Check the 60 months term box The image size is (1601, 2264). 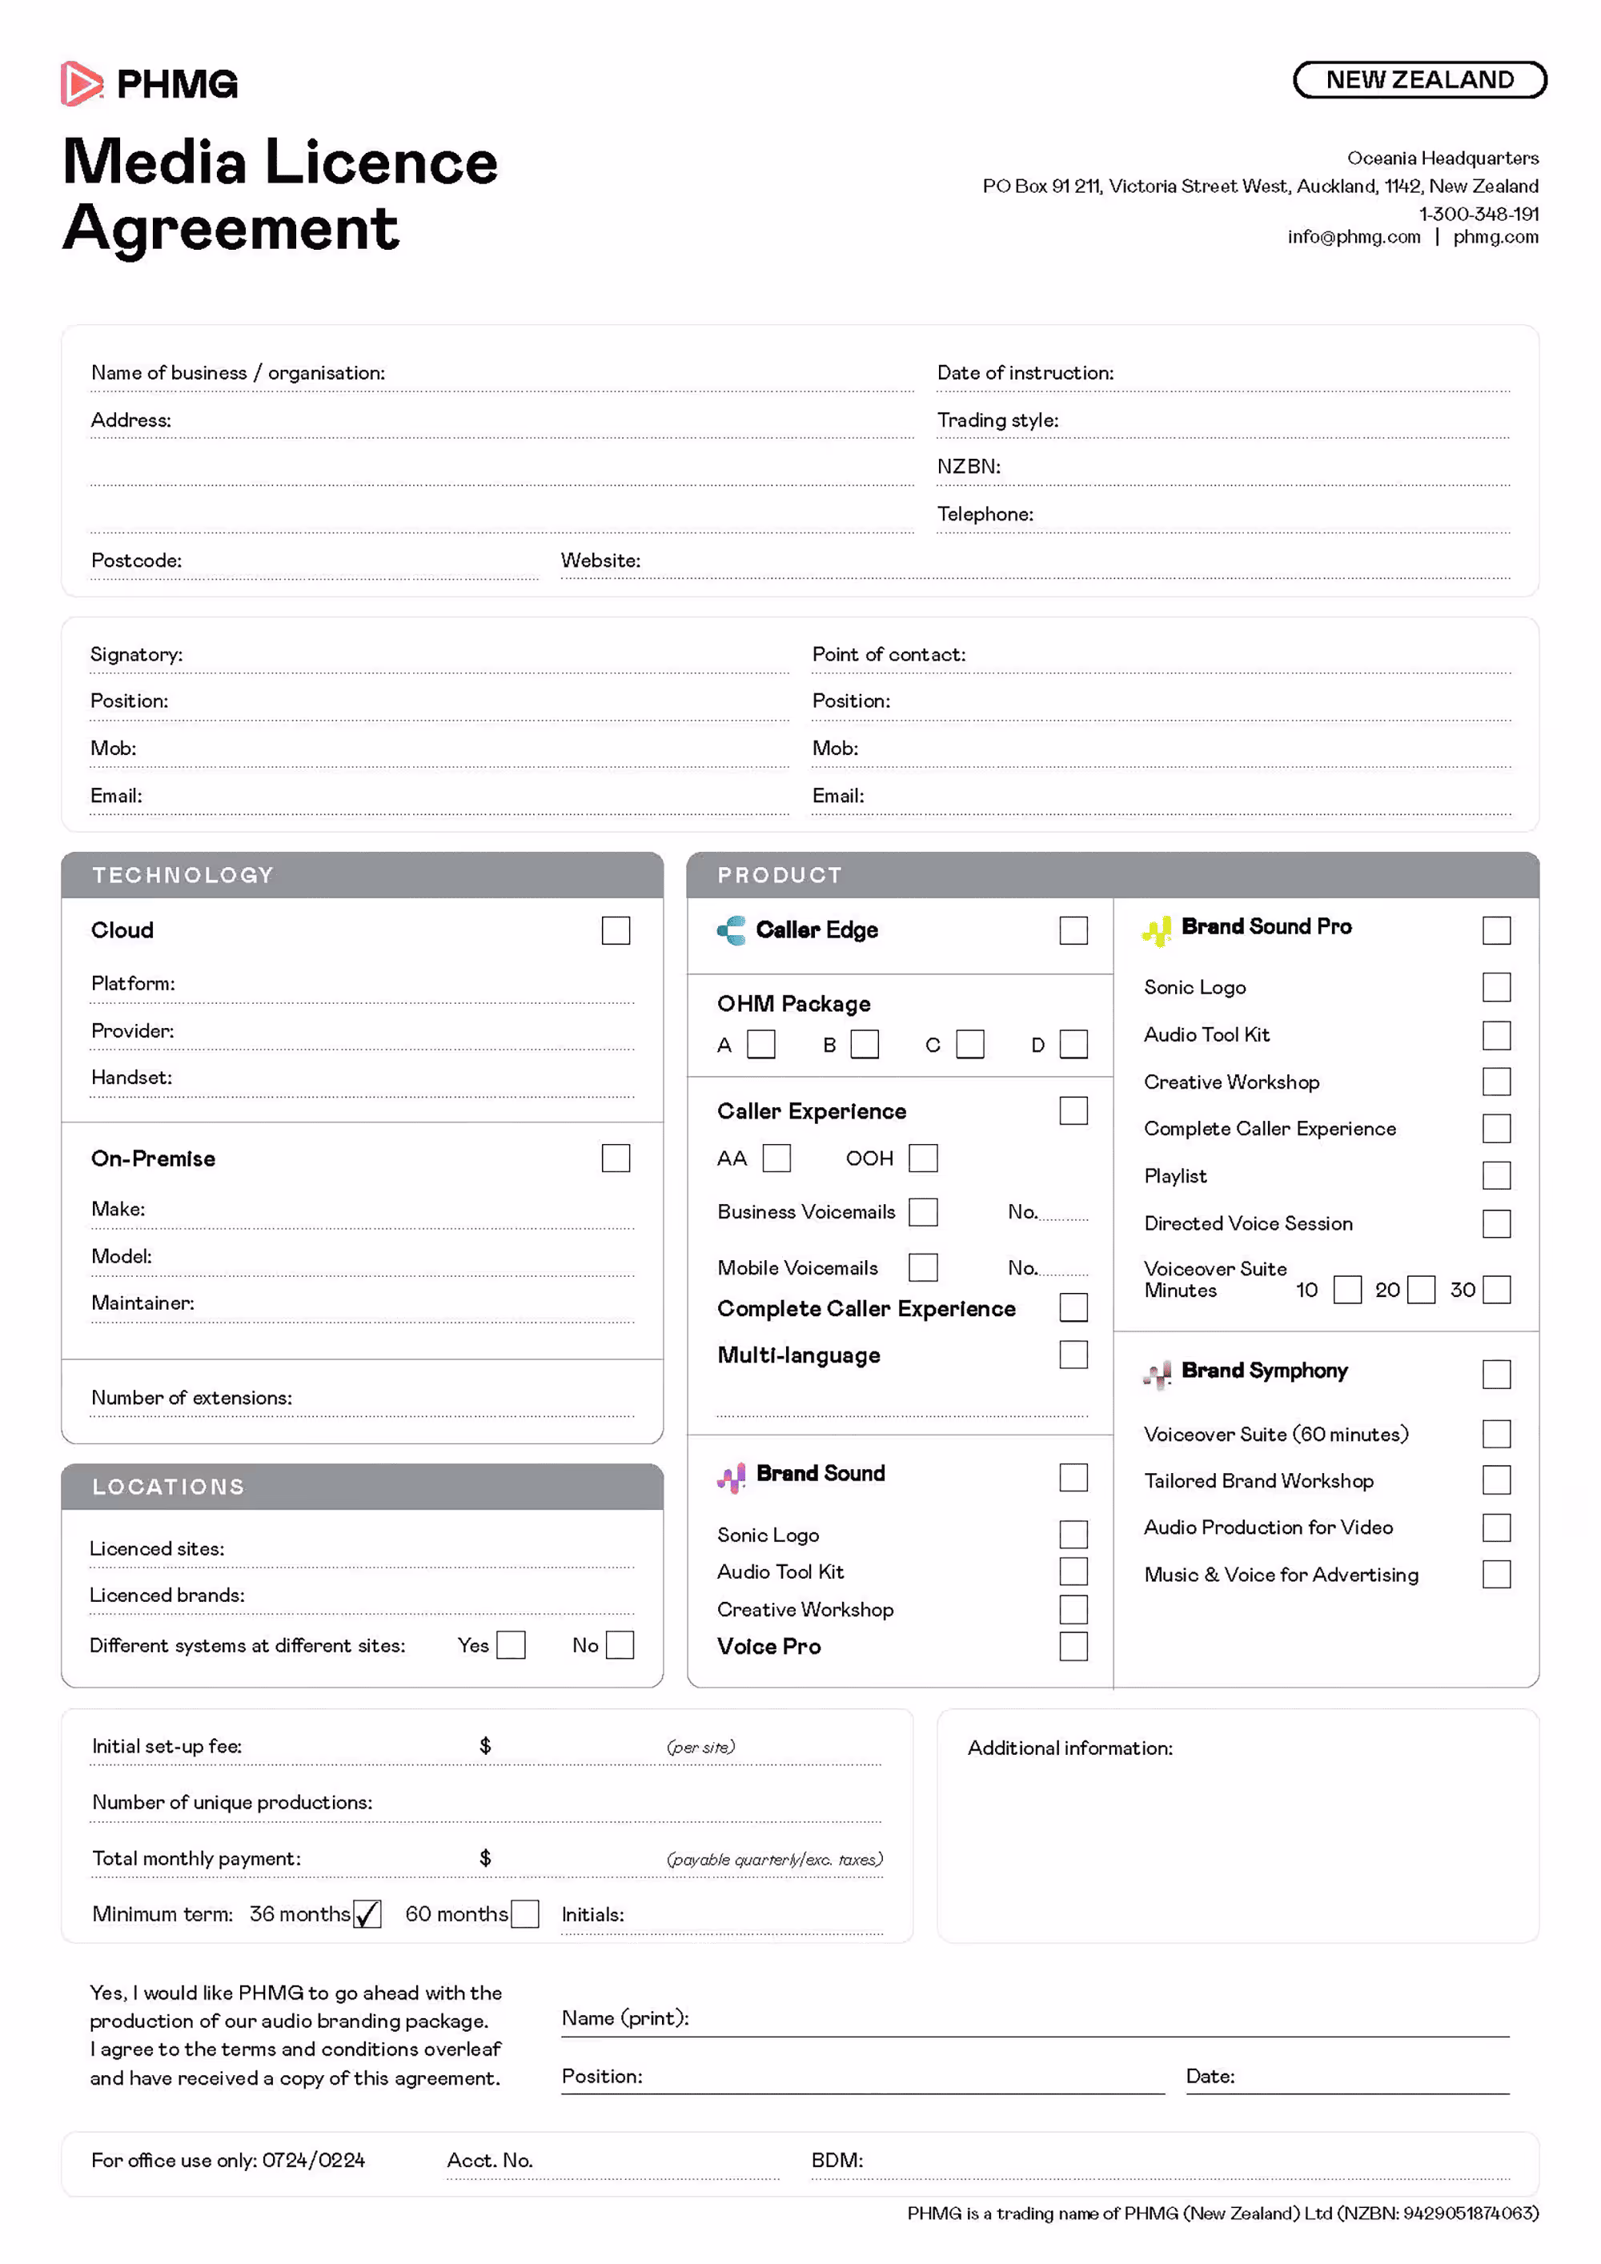click(524, 1914)
